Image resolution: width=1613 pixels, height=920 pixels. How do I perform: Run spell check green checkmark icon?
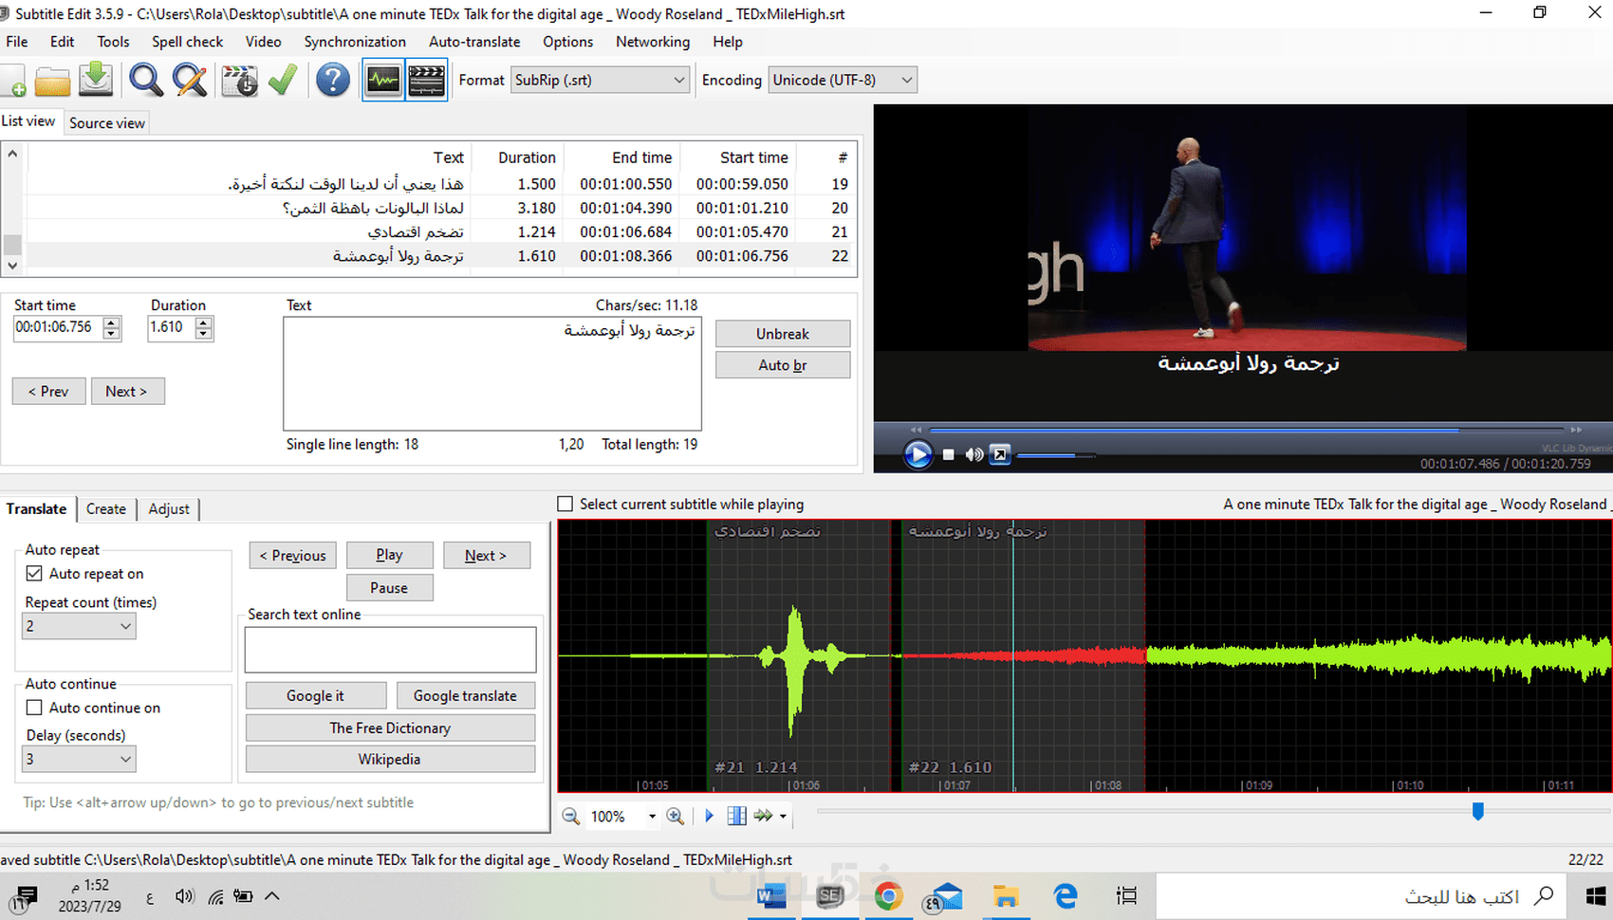click(x=283, y=81)
